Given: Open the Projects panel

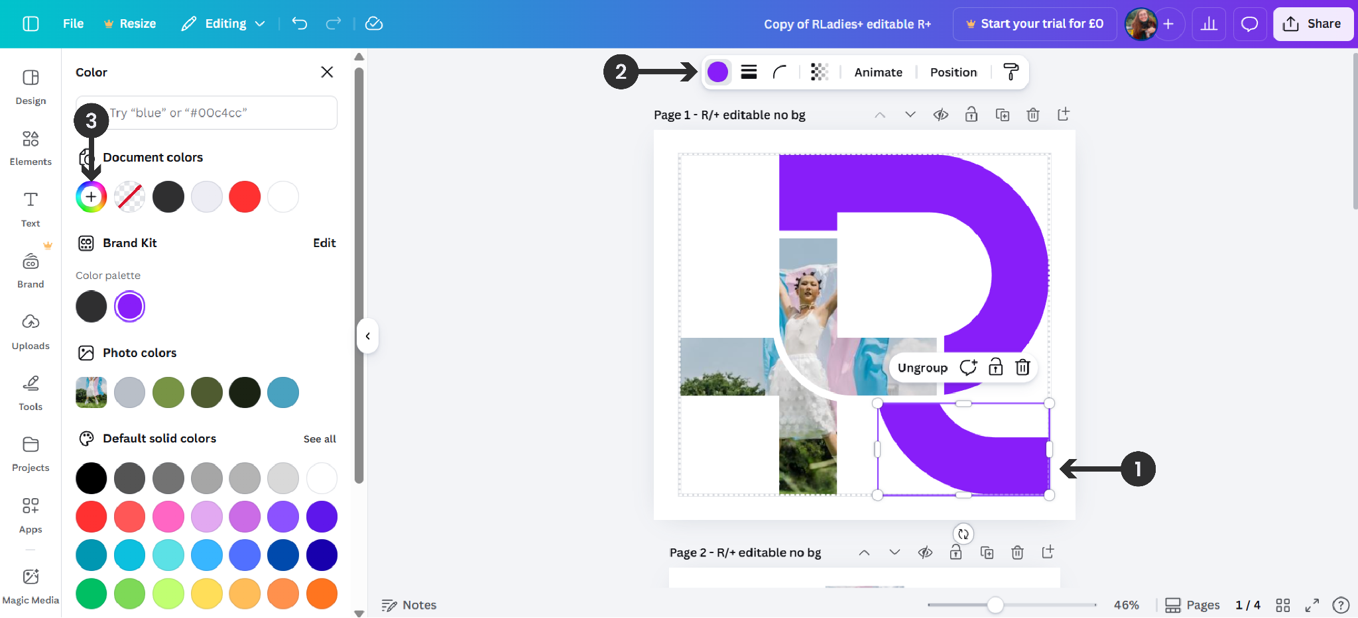Looking at the screenshot, I should [x=31, y=454].
